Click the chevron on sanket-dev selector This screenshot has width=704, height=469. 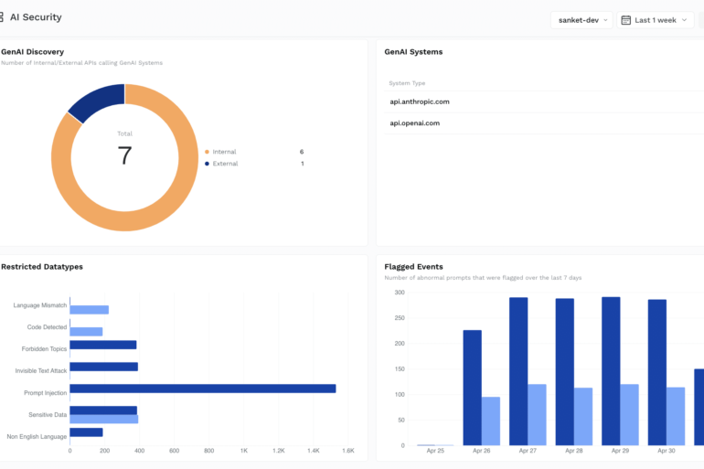(606, 20)
